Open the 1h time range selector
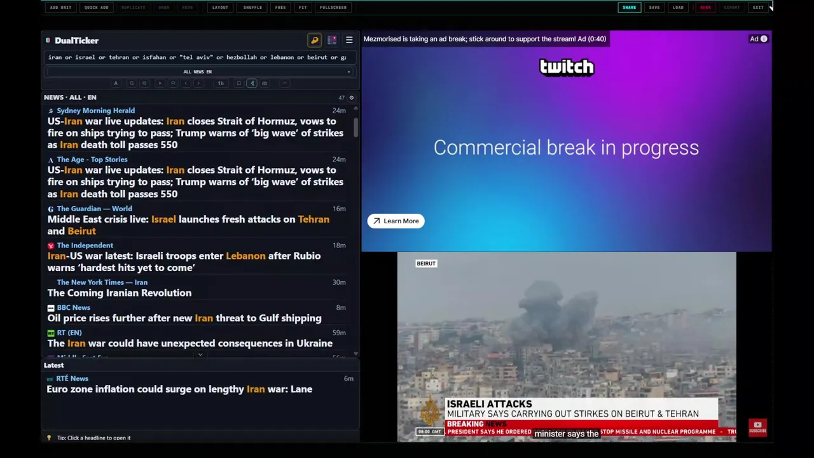The width and height of the screenshot is (814, 458). [x=221, y=83]
